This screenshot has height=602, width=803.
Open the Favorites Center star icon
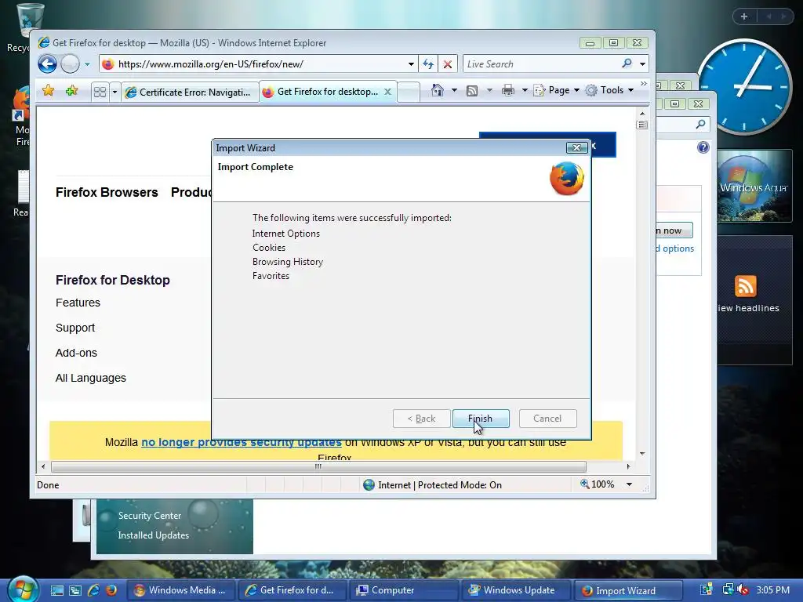click(x=48, y=91)
